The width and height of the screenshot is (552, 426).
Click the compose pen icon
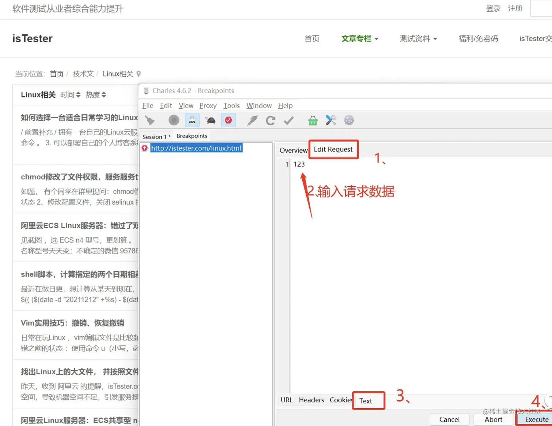pos(252,120)
